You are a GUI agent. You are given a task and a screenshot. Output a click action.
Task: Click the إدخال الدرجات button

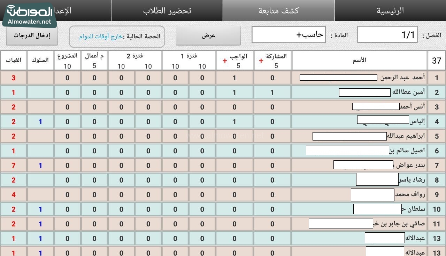click(x=32, y=35)
